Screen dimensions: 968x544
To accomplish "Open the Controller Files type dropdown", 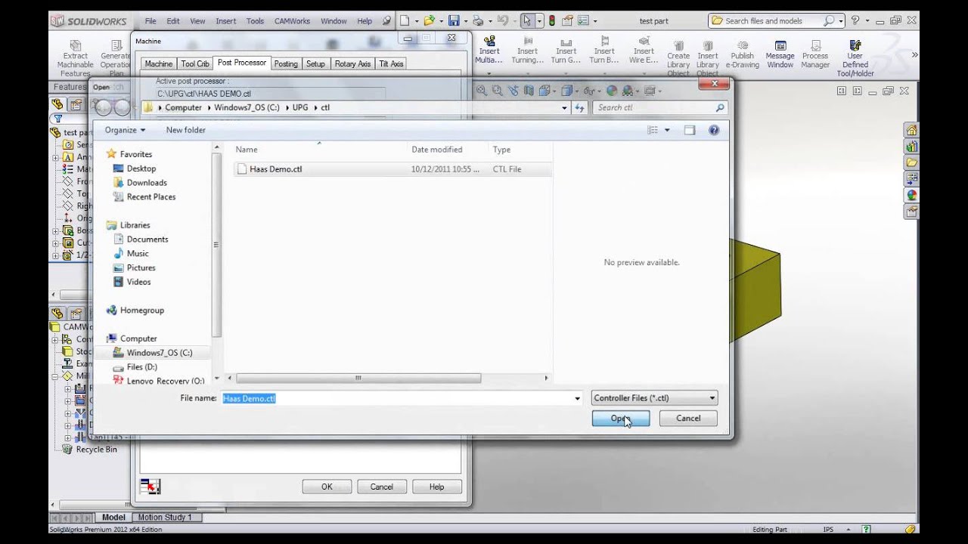I will coord(654,398).
